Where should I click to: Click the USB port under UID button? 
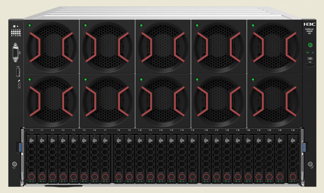coord(310,65)
